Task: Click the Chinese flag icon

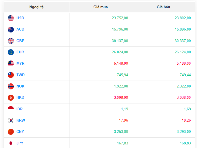Action: [11, 132]
